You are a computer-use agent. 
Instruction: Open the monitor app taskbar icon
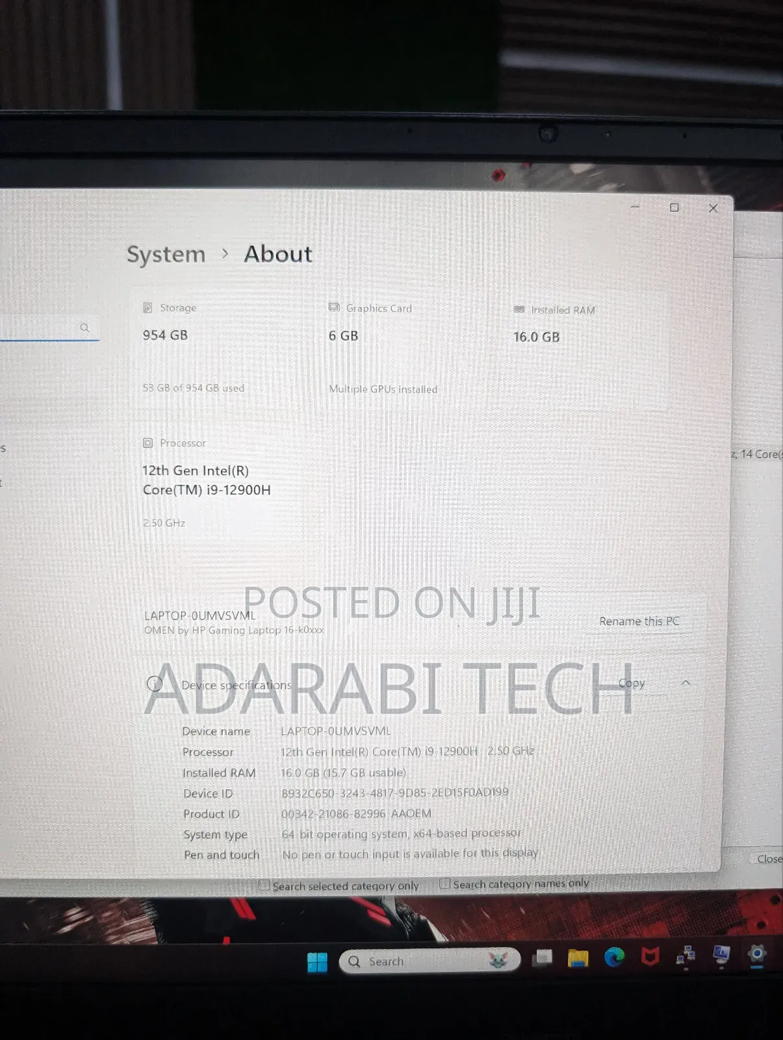click(721, 954)
